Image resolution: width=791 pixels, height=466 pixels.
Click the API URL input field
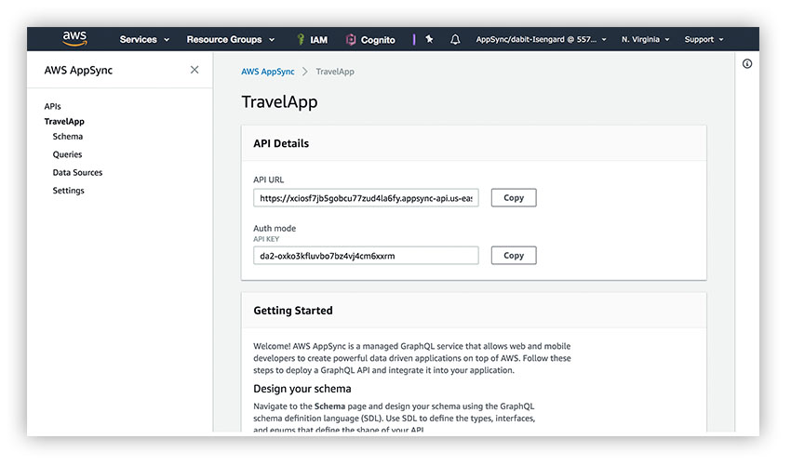coord(366,198)
